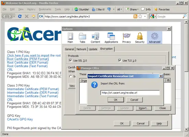Viewport: 189px width, 137px height.
Task: Click Import... in Manage CRLs
Action: pyautogui.click(x=143, y=108)
